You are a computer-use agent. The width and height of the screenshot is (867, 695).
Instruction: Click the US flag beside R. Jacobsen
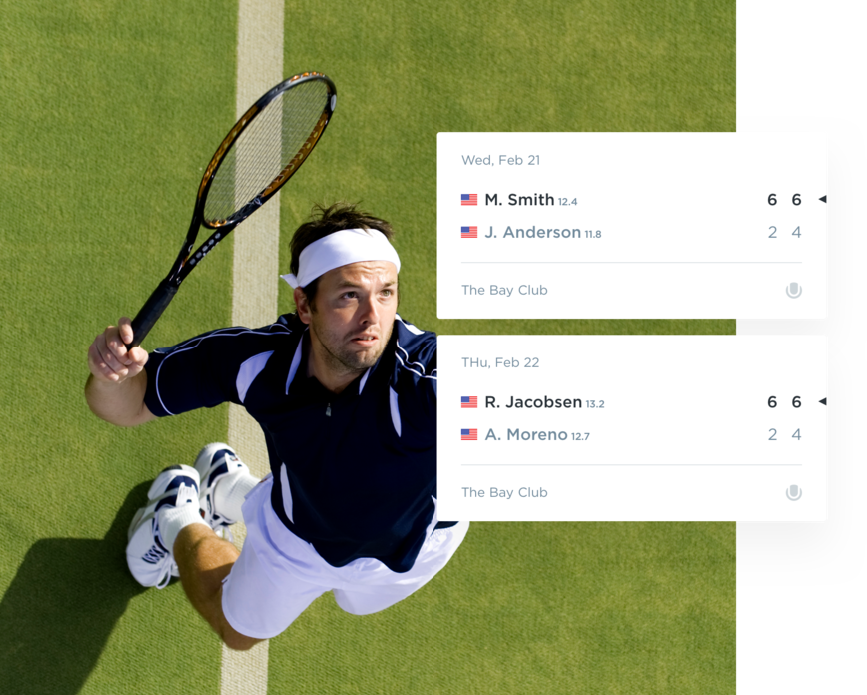(x=469, y=402)
